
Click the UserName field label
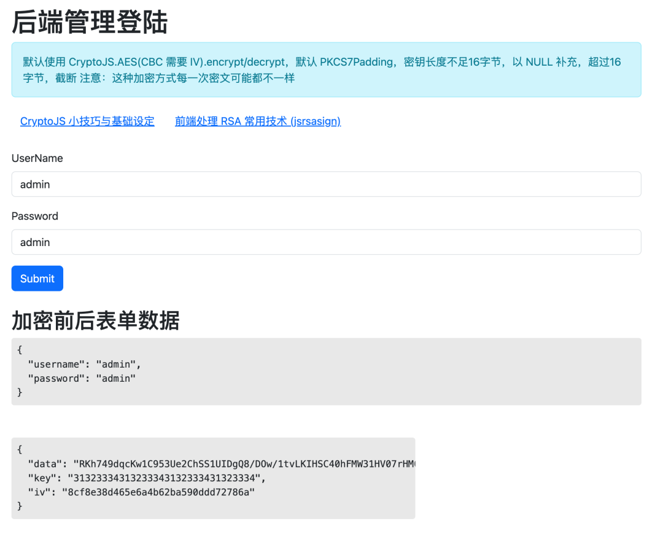[x=37, y=158]
